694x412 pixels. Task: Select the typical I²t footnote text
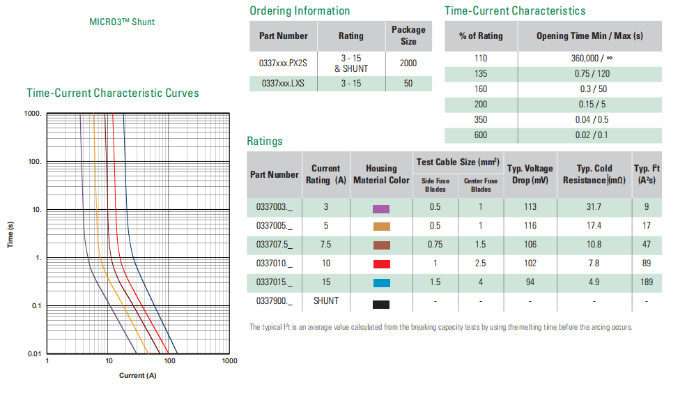pos(440,327)
